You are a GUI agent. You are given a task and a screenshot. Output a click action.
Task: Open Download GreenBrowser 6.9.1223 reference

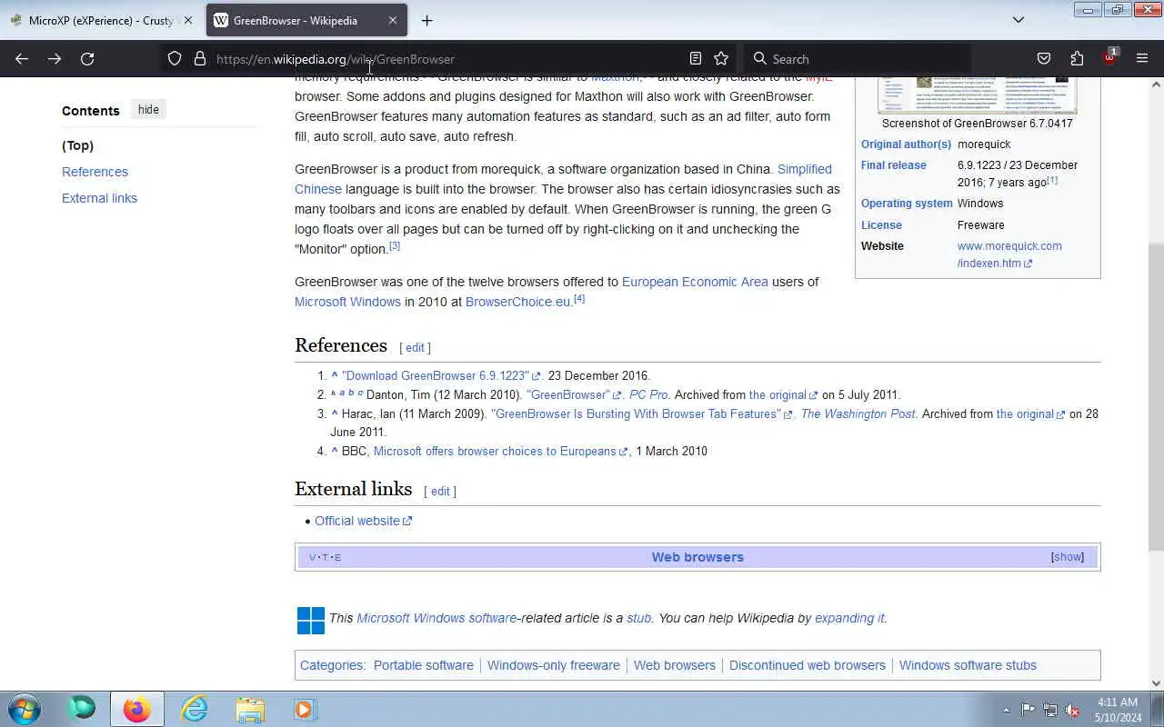tap(440, 375)
